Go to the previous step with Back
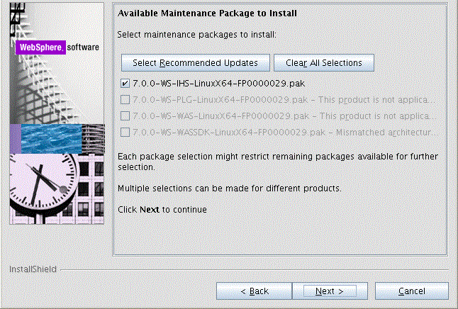This screenshot has height=309, width=458. pos(255,291)
